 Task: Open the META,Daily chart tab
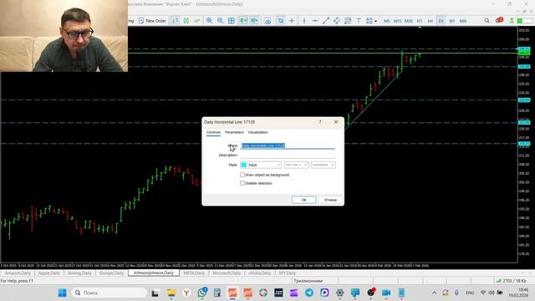coord(194,273)
